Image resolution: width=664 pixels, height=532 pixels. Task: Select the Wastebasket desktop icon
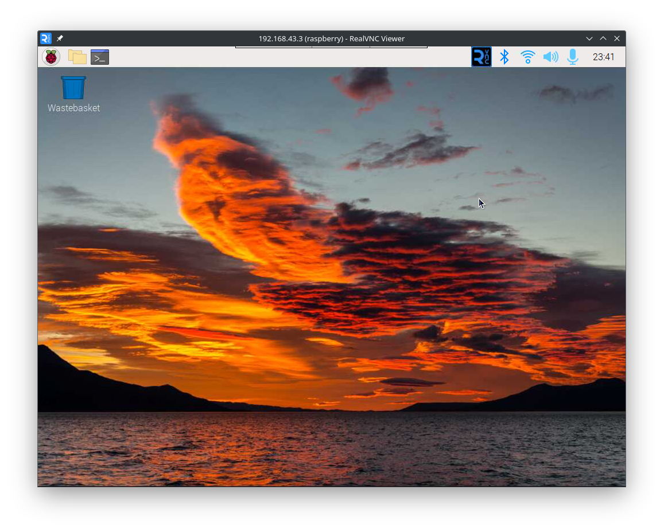pyautogui.click(x=73, y=88)
